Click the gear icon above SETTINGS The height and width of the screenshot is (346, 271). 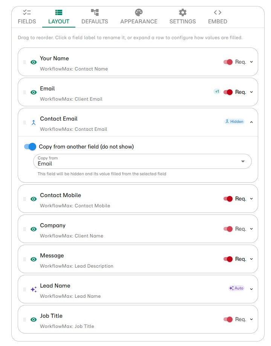pos(182,12)
